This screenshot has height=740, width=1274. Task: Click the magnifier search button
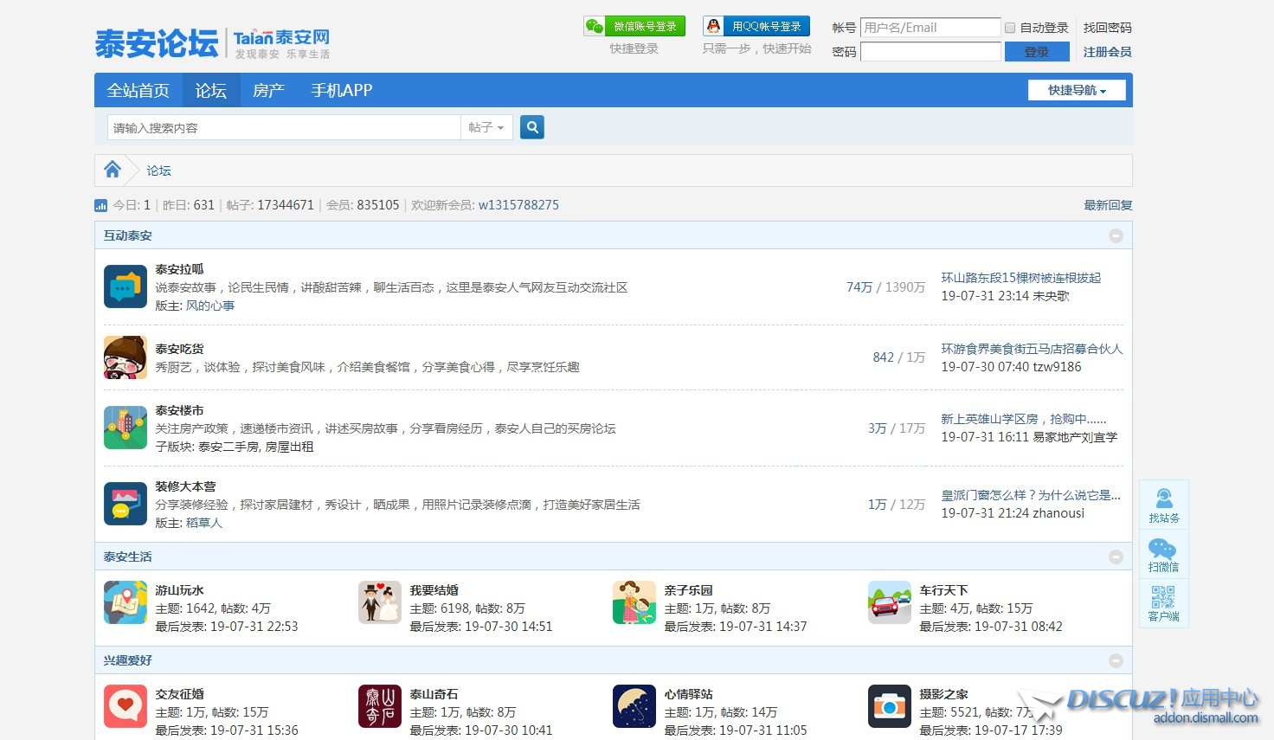(532, 127)
